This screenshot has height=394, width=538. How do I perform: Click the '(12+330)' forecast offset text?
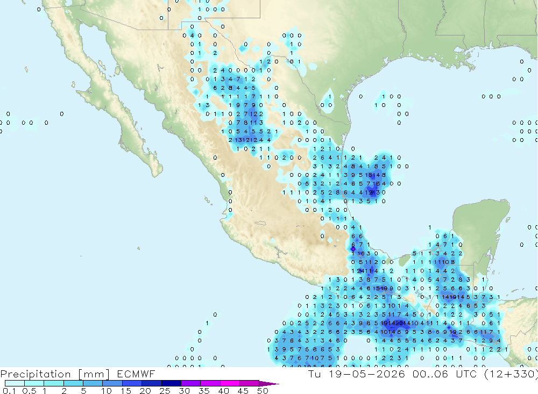511,374
